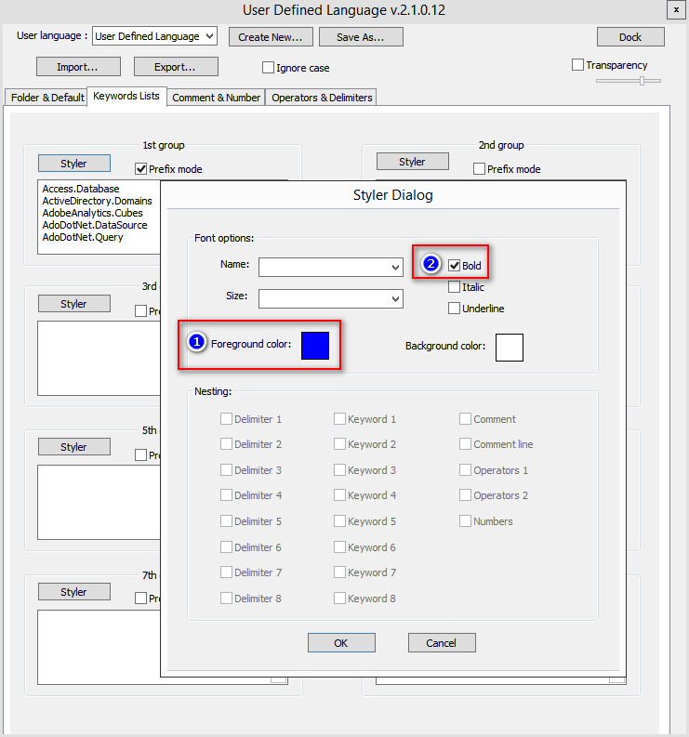
Task: Open the Comment & Number tab
Action: (216, 98)
